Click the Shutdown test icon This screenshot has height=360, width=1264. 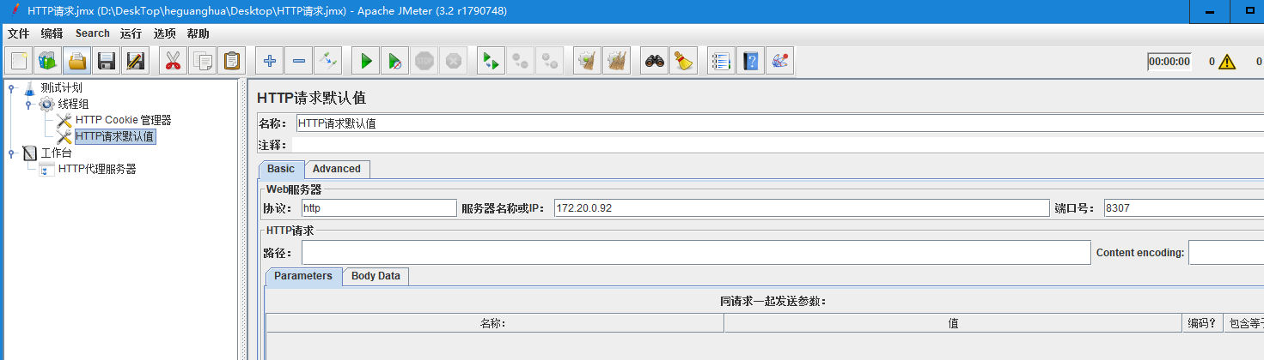454,61
